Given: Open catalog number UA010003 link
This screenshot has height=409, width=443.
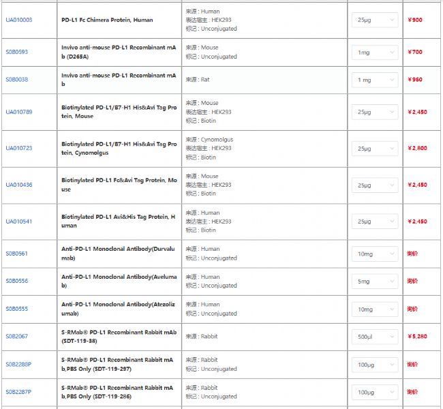Looking at the screenshot, I should (x=18, y=20).
